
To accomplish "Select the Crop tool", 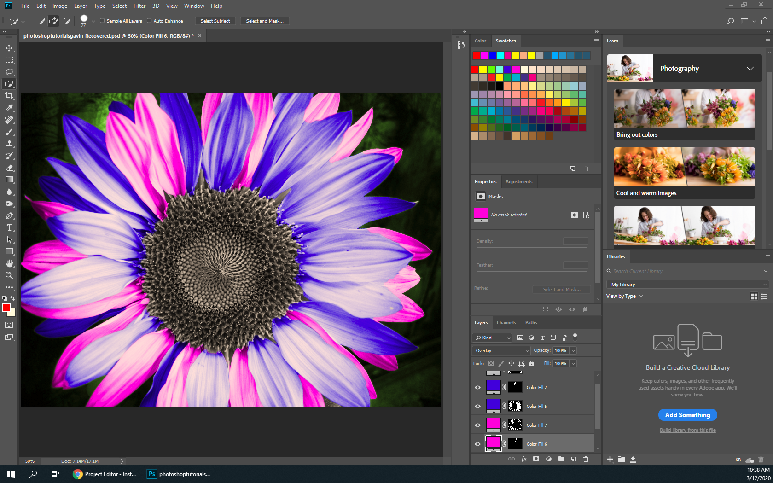I will coord(9,96).
